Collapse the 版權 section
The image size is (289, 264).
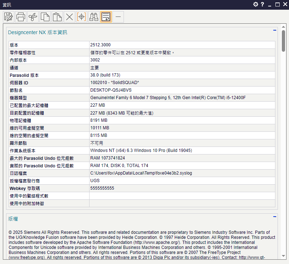(x=275, y=217)
